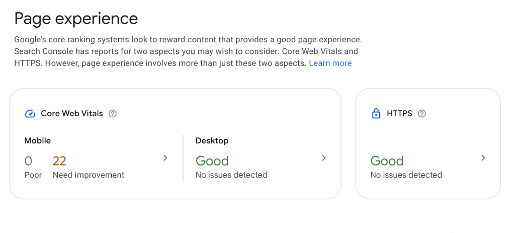
Task: Click the HTTPS card title
Action: [x=399, y=114]
